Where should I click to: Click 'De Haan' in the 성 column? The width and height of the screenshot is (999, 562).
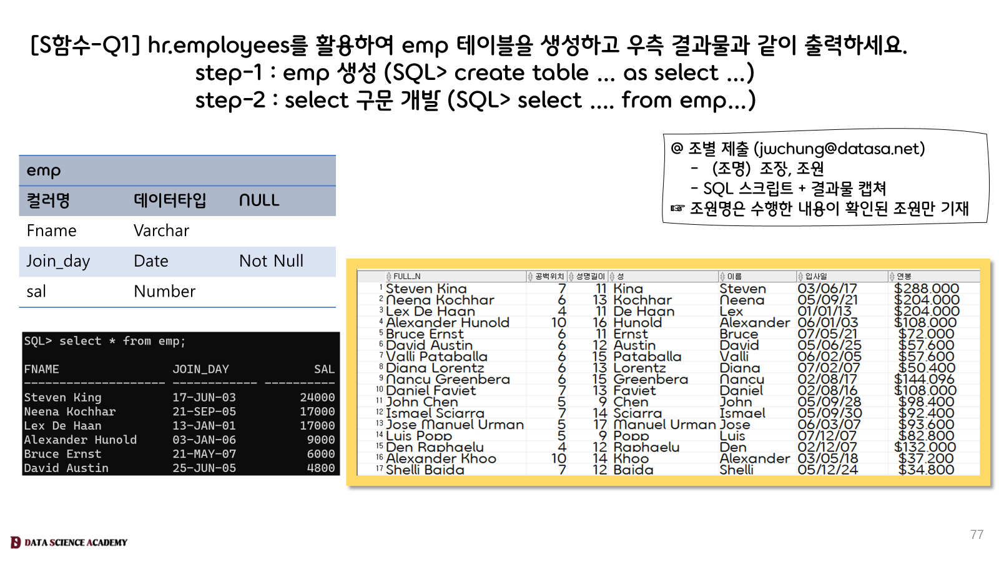pyautogui.click(x=644, y=312)
